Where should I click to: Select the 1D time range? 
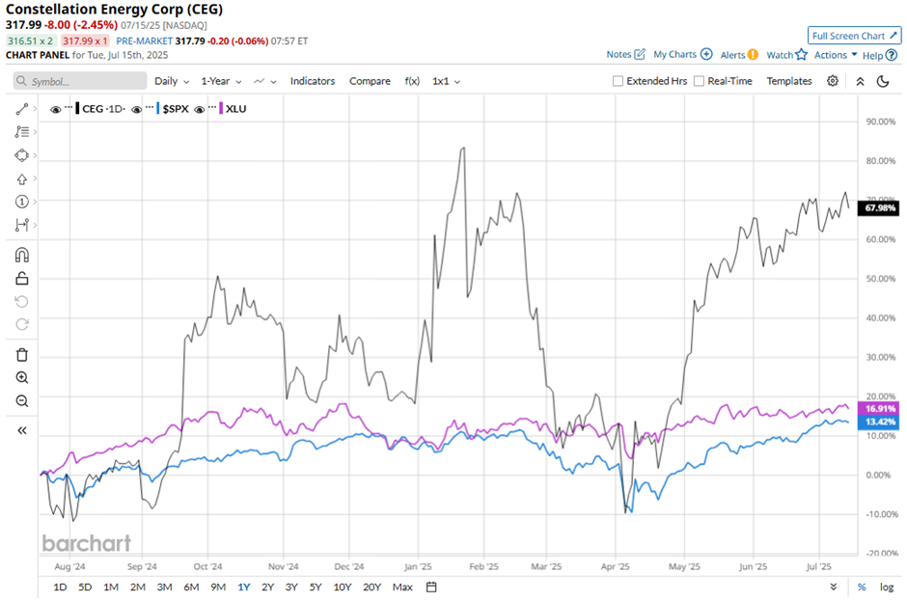[60, 587]
